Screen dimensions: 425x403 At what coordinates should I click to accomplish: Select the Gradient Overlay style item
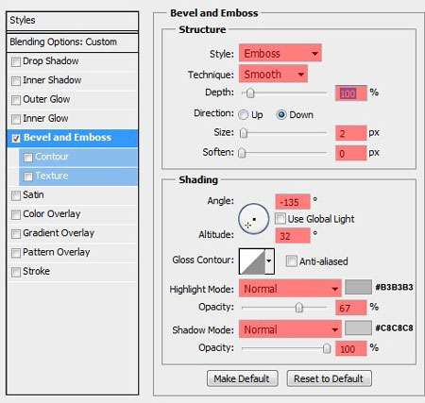pos(73,233)
